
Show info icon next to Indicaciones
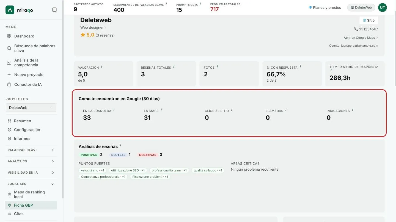point(352,110)
